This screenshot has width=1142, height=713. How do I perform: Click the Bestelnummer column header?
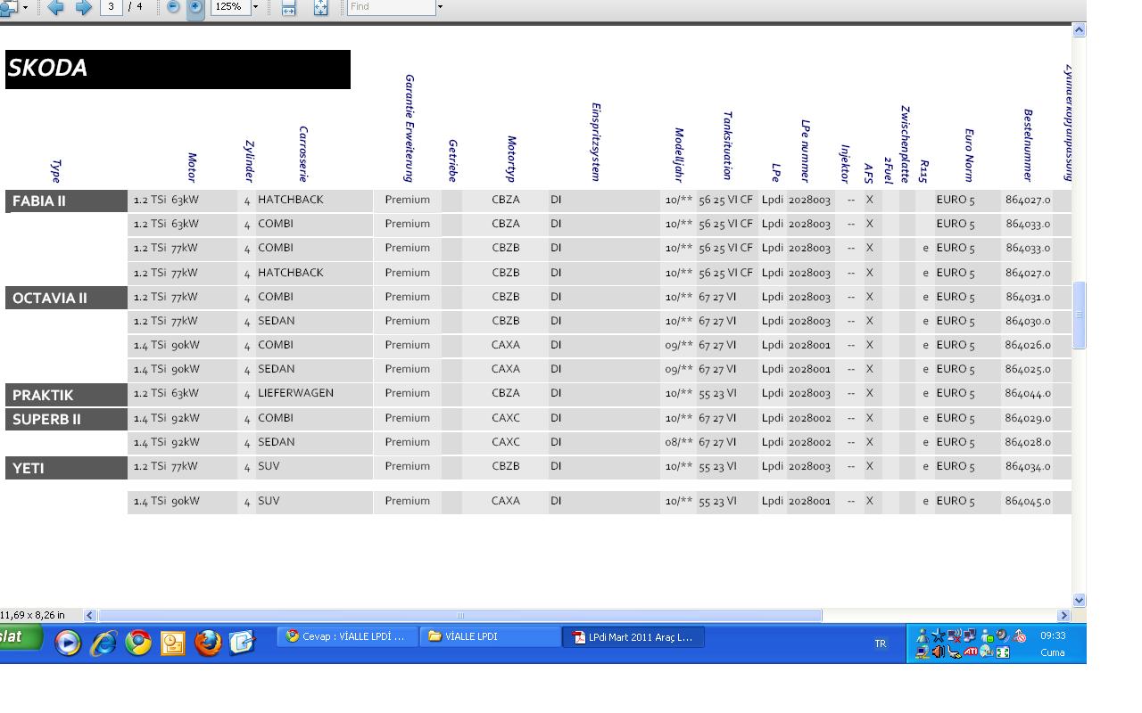[x=1028, y=146]
